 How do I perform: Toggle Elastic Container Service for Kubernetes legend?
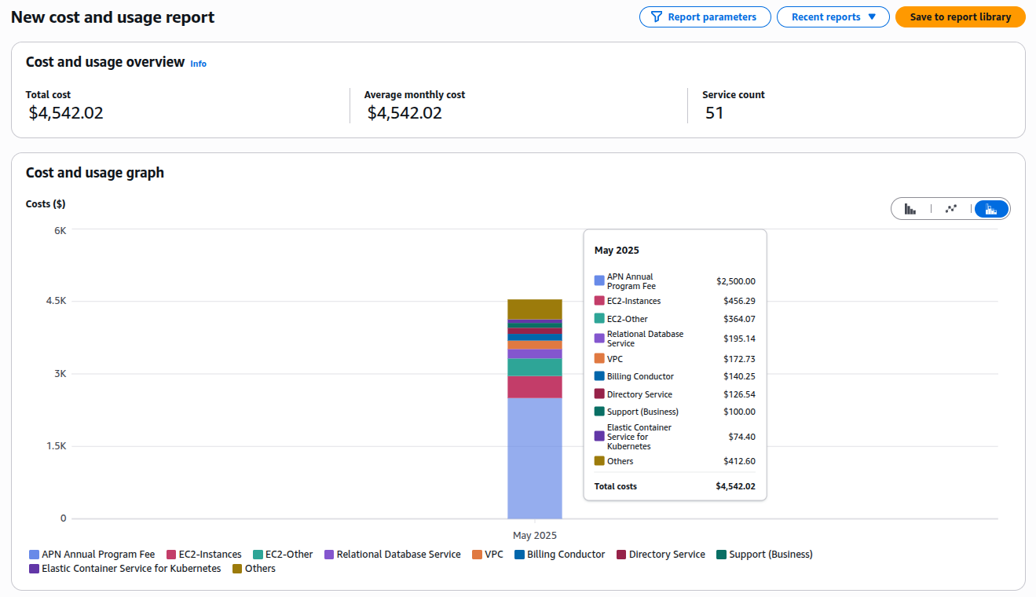125,569
